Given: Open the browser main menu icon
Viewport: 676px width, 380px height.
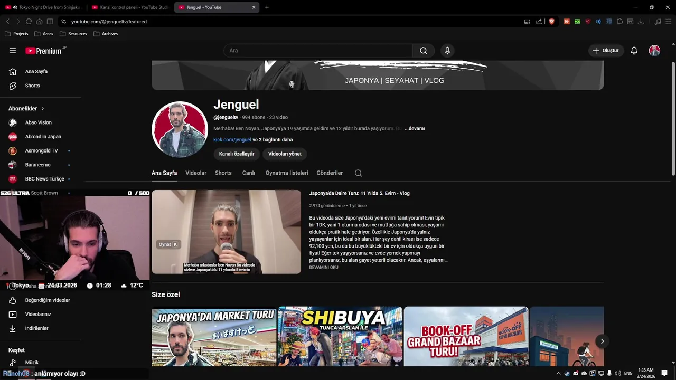Looking at the screenshot, I should click(668, 22).
